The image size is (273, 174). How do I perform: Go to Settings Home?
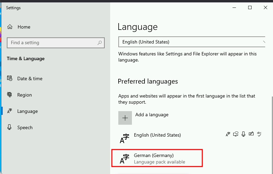tap(19, 27)
